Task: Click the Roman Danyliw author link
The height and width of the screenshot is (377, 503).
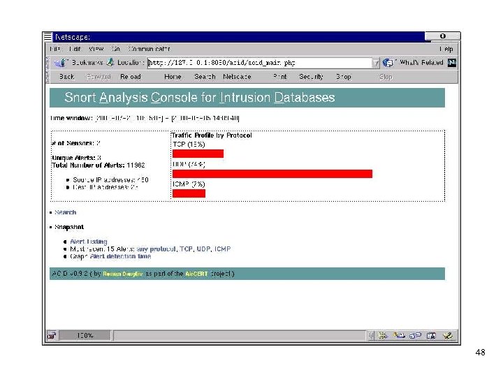Action: (x=123, y=274)
